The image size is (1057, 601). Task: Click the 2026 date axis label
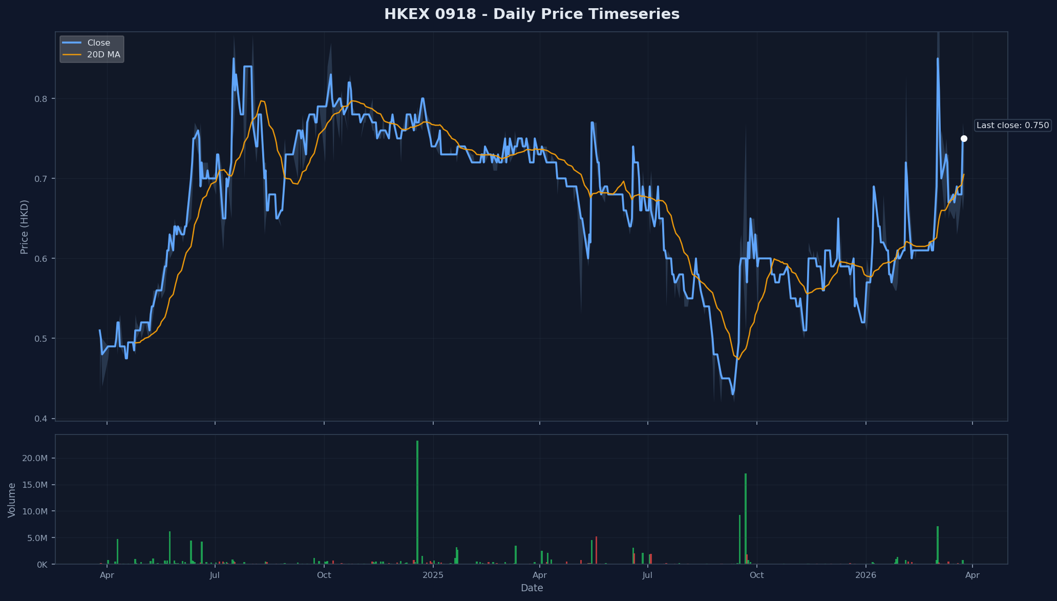click(865, 575)
